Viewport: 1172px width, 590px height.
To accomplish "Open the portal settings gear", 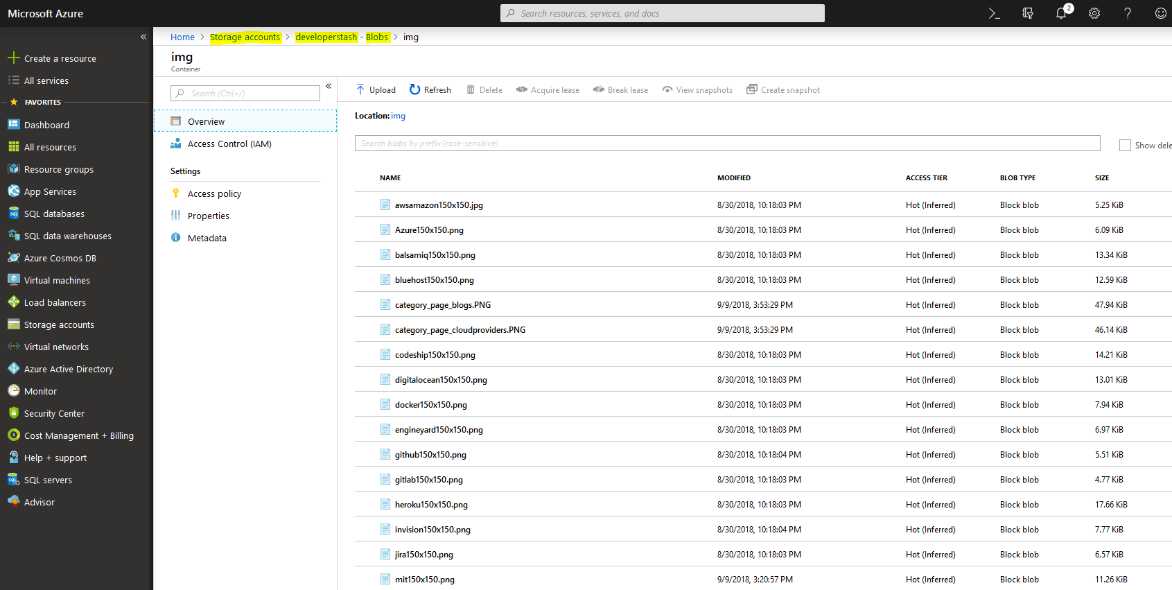I will [x=1094, y=13].
